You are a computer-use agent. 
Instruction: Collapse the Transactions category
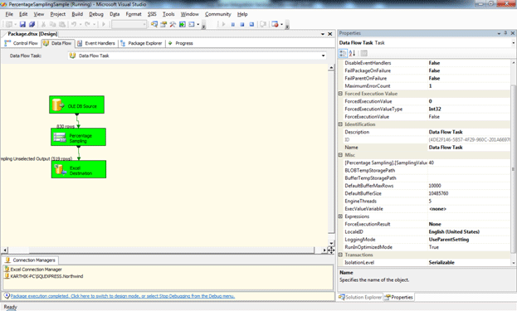(x=340, y=255)
